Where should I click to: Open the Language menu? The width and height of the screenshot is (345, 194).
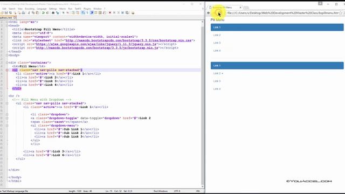42,9
